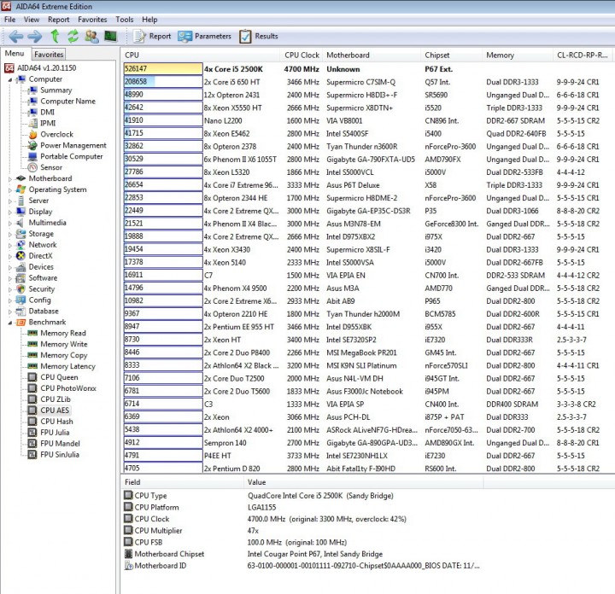Viewport: 615px width, 594px height.
Task: Open the File menu
Action: coord(9,19)
